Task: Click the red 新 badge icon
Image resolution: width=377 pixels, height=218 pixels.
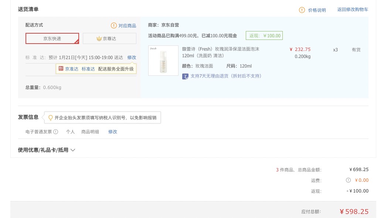Action: point(61,68)
